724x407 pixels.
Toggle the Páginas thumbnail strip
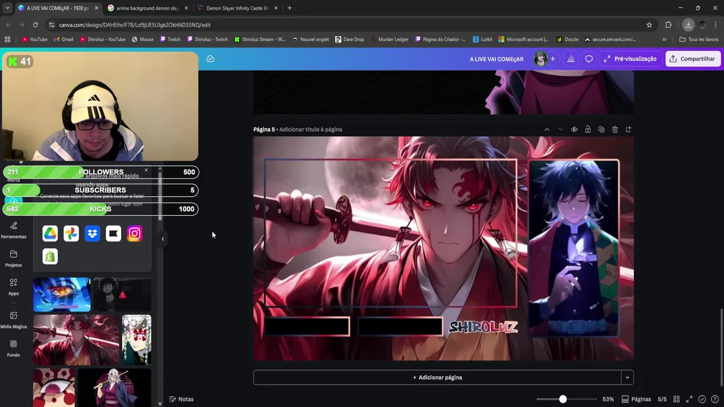coord(636,399)
